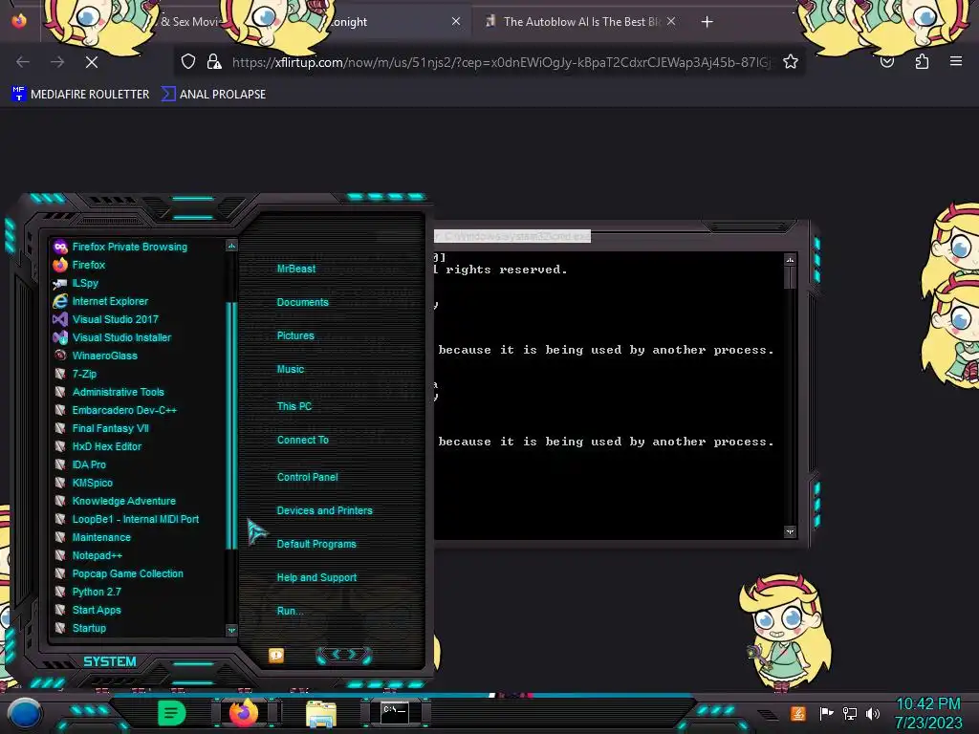Click the program list scrollbar thumb
The width and height of the screenshot is (979, 734).
pos(231,425)
